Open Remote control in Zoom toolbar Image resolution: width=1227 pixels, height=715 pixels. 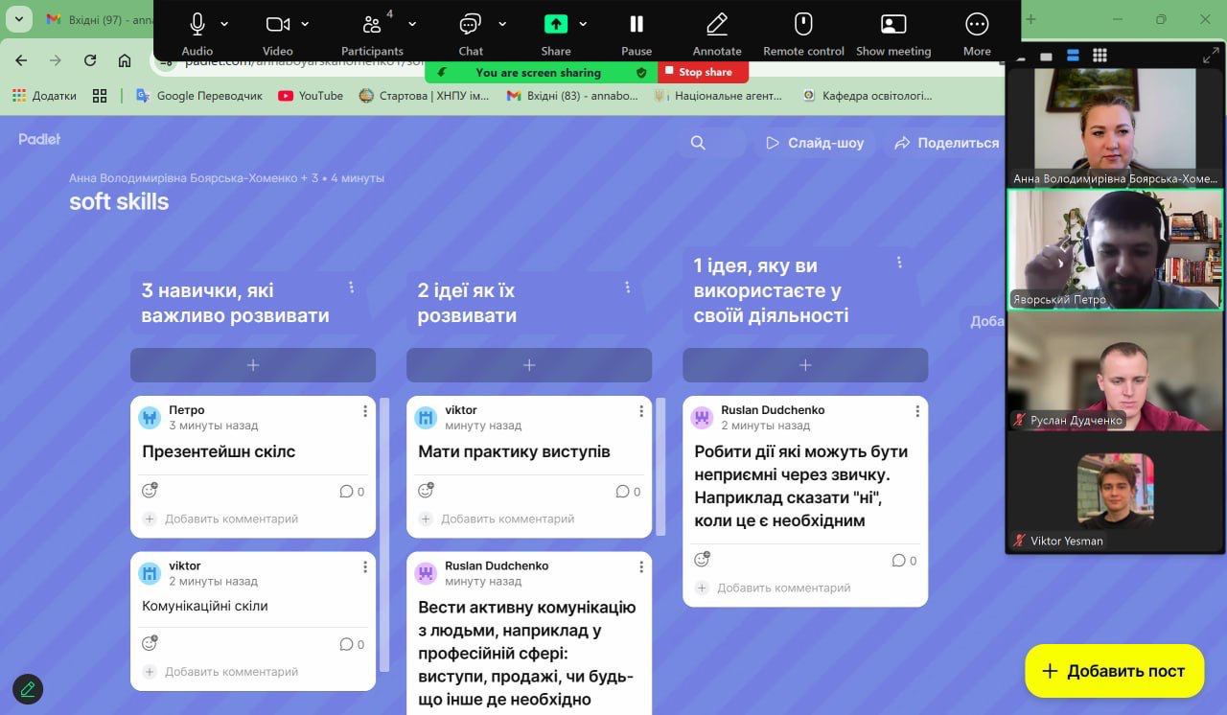[x=803, y=25]
